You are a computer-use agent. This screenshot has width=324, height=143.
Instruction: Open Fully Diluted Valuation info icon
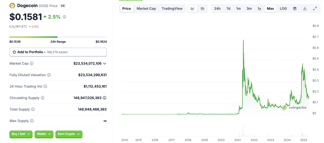49,75
